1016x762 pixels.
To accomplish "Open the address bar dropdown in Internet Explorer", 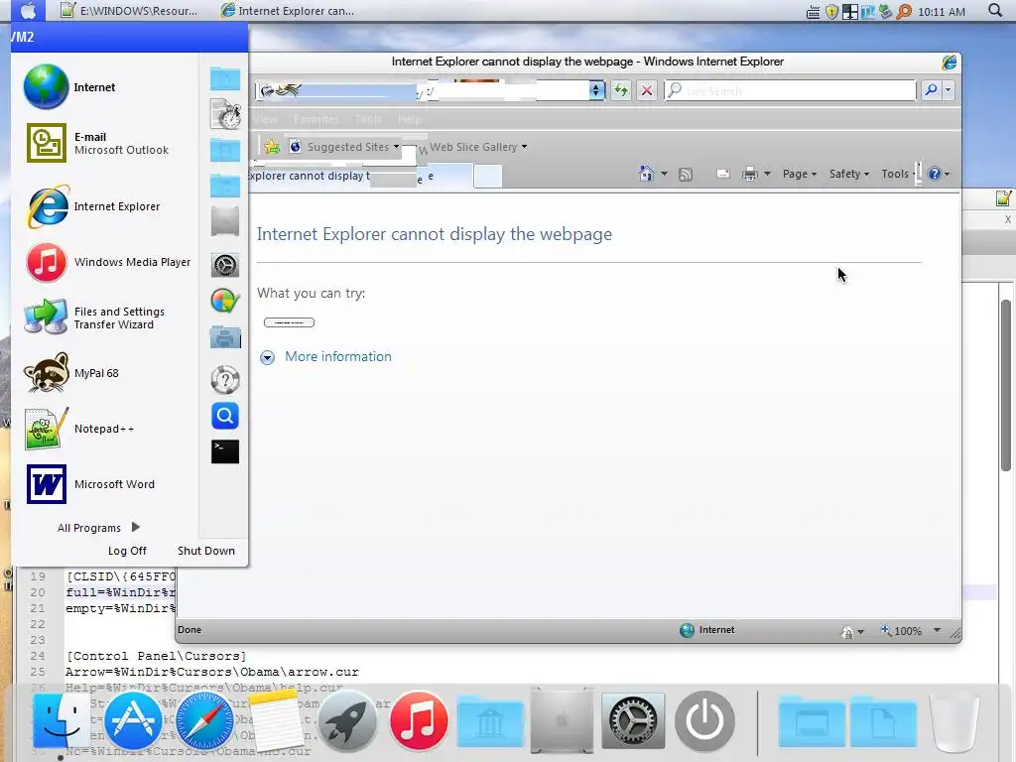I will (x=596, y=90).
